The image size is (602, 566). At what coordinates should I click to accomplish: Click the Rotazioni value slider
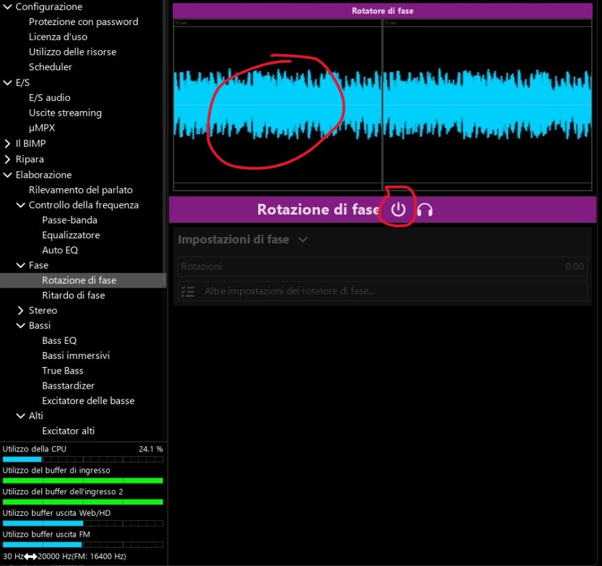coord(382,267)
